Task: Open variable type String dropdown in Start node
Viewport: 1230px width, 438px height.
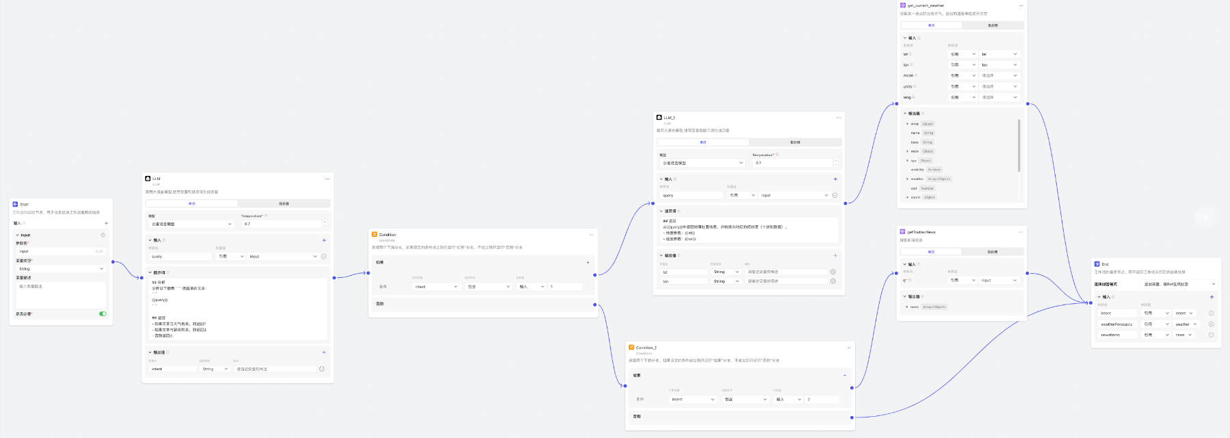Action: pos(61,269)
